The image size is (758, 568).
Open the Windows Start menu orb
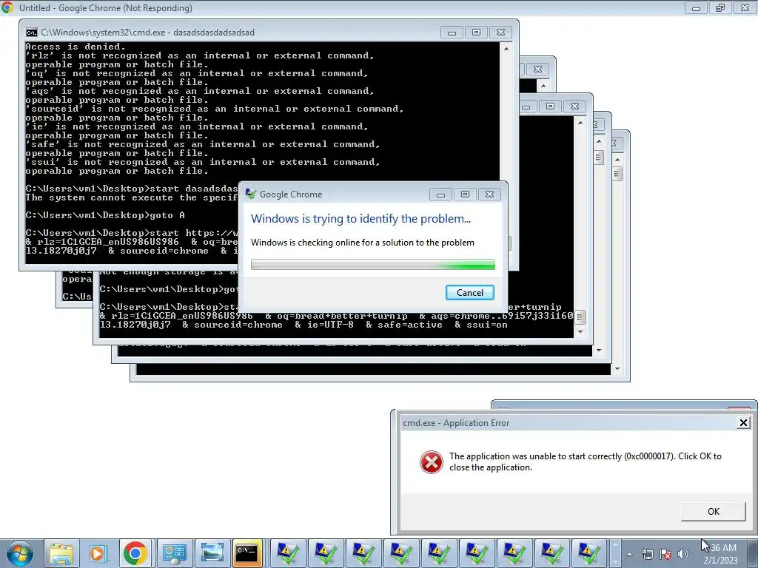(x=19, y=553)
